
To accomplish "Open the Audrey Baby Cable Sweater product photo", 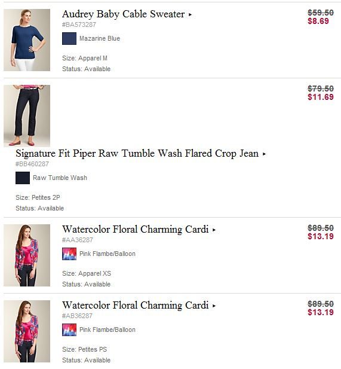I will click(x=27, y=40).
